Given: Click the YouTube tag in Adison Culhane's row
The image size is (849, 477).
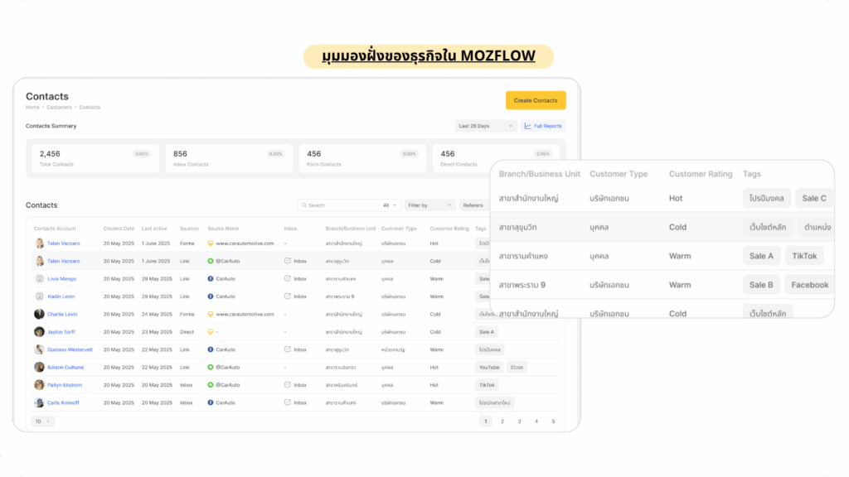Looking at the screenshot, I should point(489,367).
